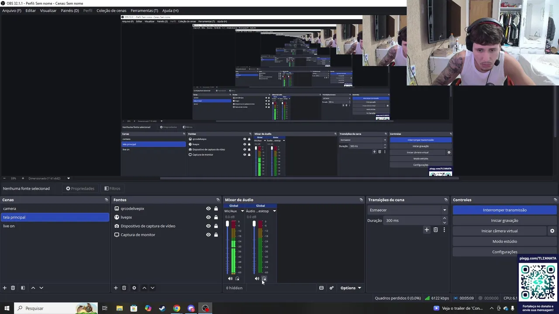Open the Arquivo menu
Screen dimensions: 559x314
pyautogui.click(x=12, y=10)
